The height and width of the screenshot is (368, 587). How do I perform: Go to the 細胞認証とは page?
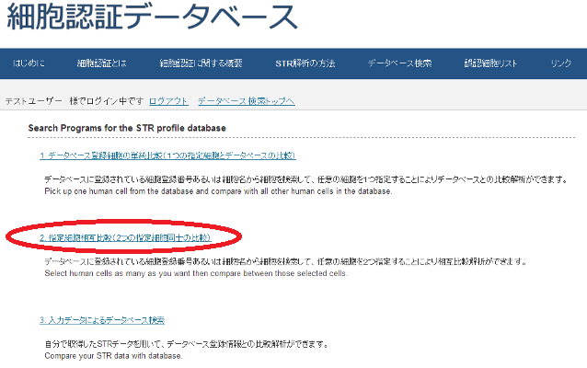(x=102, y=63)
